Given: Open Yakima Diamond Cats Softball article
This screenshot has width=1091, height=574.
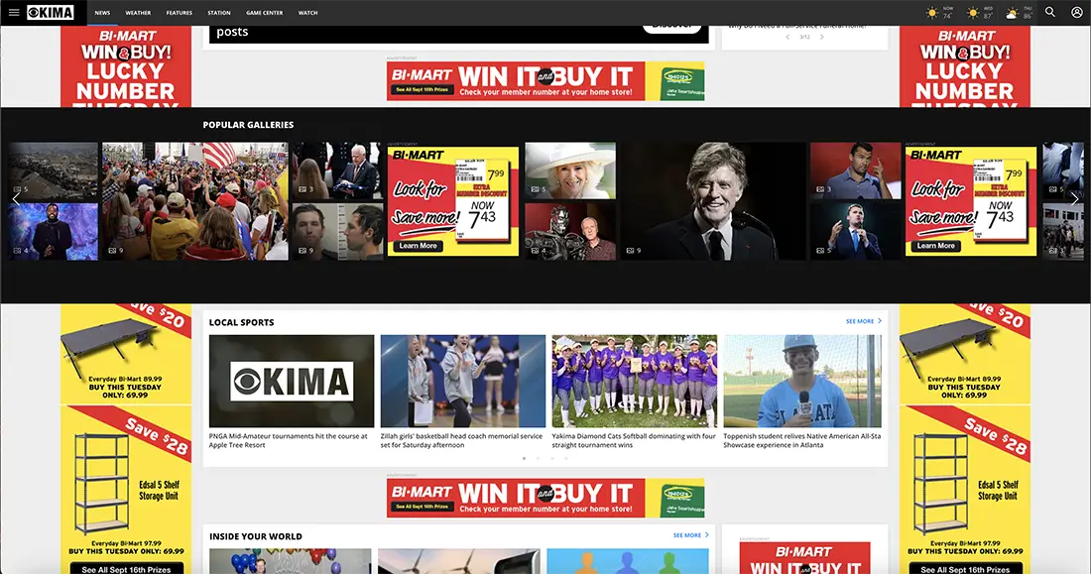Looking at the screenshot, I should tap(634, 440).
